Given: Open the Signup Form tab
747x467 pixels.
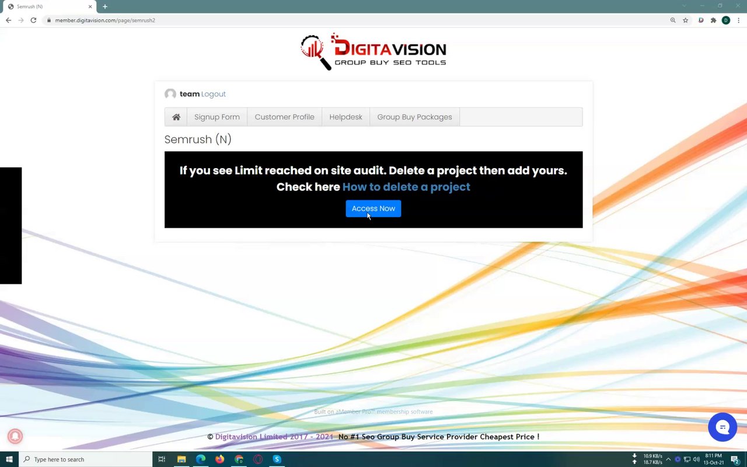Looking at the screenshot, I should (217, 117).
